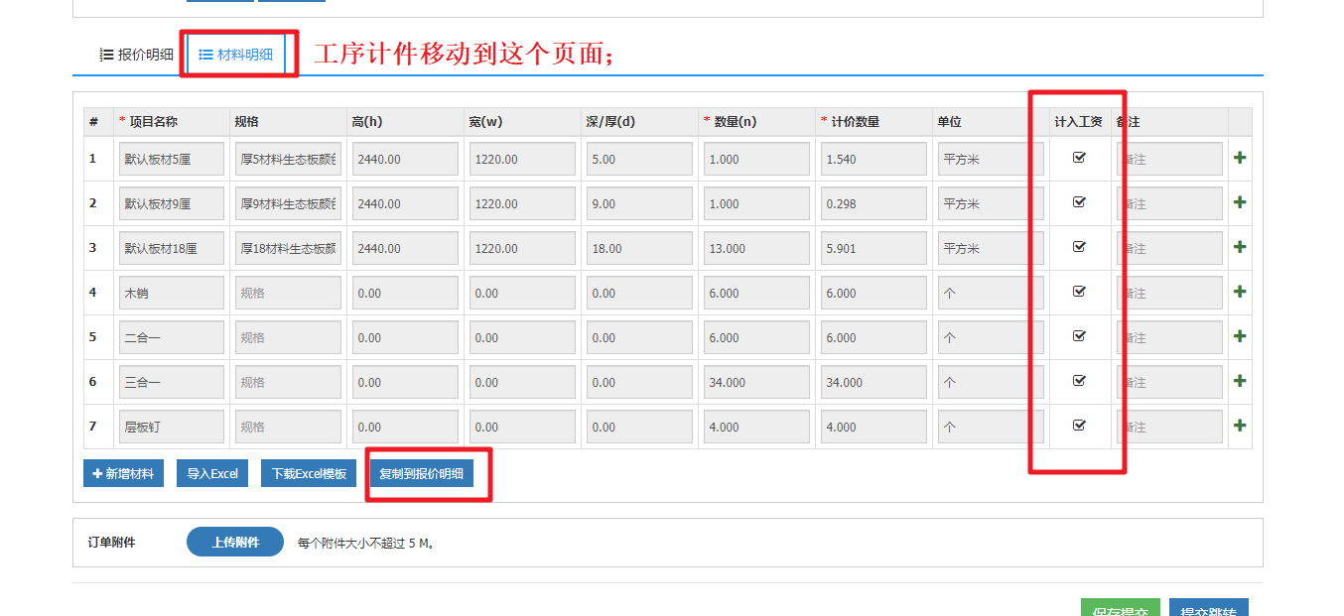Toggle 计入工资 checkbox for 木销 row

1080,292
